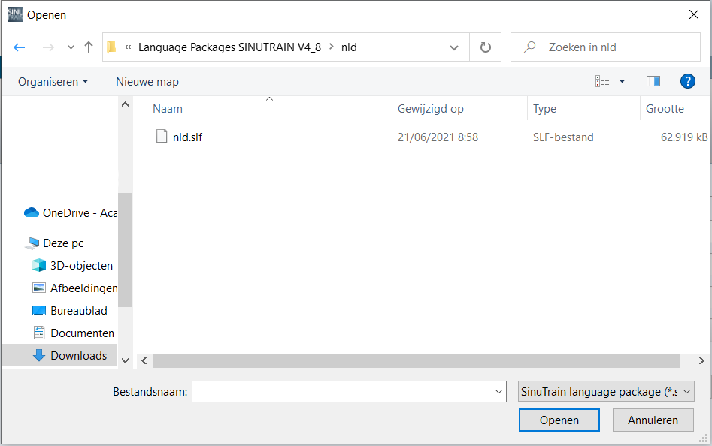Expand the Bestandsnaam dropdown arrow
The width and height of the screenshot is (712, 446).
[x=498, y=392]
